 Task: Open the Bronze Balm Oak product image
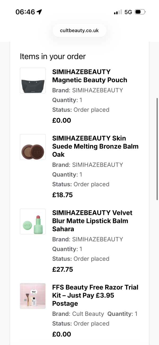coord(33,147)
